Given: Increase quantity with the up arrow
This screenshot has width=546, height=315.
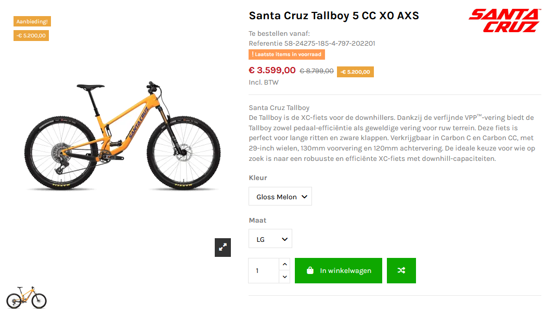Looking at the screenshot, I should pos(284,265).
